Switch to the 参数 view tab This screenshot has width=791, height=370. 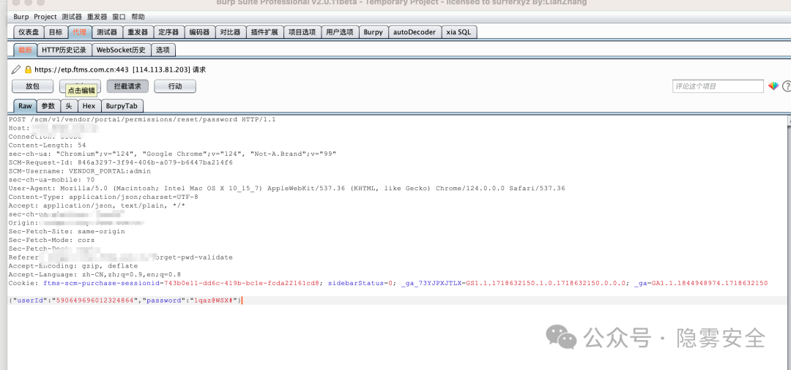pos(48,106)
